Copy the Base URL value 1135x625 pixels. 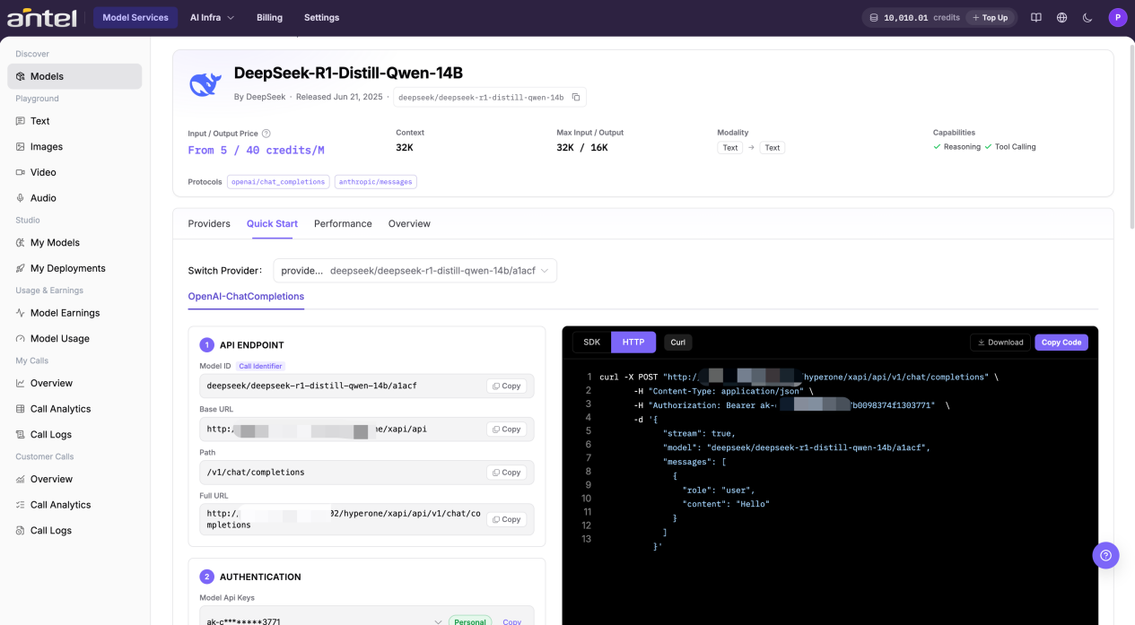coord(506,429)
